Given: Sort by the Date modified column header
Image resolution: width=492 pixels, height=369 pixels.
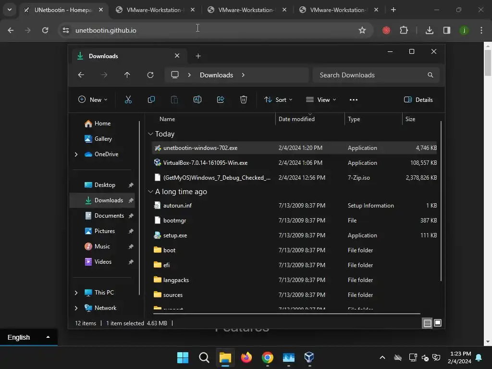Looking at the screenshot, I should point(296,119).
